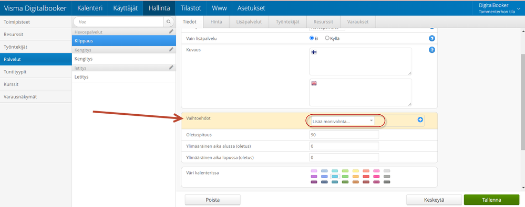Open help icon for Kuvaus field
This screenshot has height=207, width=525.
432,50
